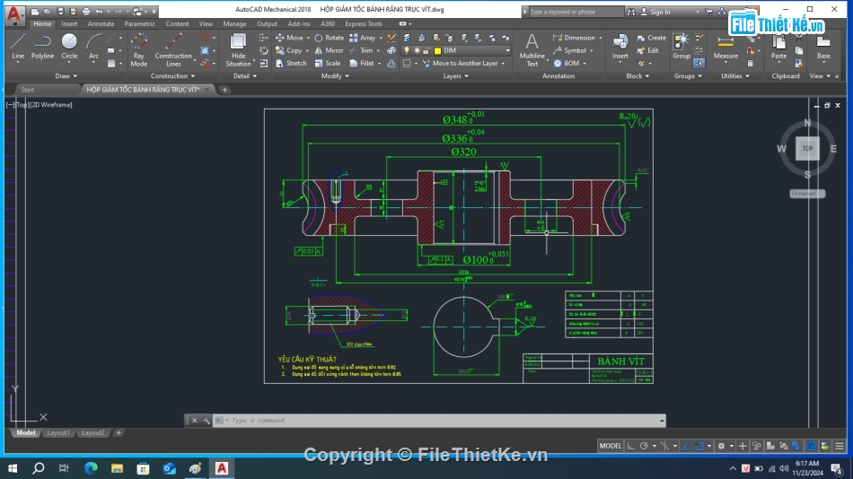Select the Arc tool

point(93,47)
